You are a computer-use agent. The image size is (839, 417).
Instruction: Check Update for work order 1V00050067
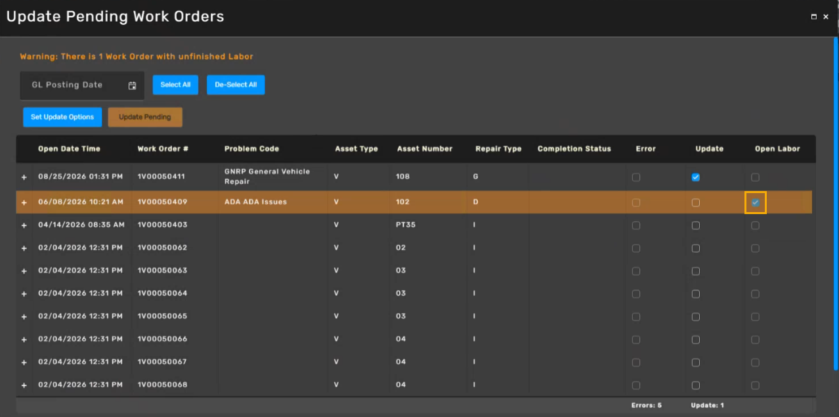pyautogui.click(x=696, y=362)
